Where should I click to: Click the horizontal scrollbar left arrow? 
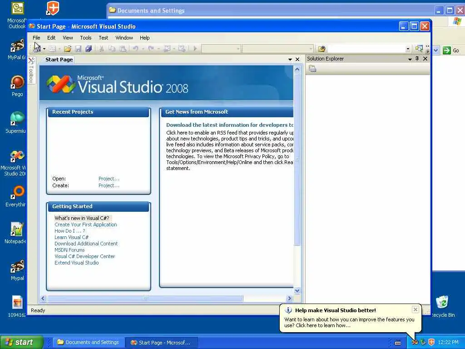(43, 298)
